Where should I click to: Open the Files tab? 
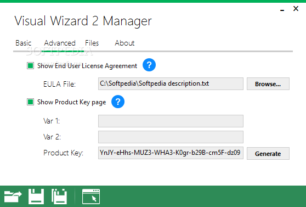92,43
